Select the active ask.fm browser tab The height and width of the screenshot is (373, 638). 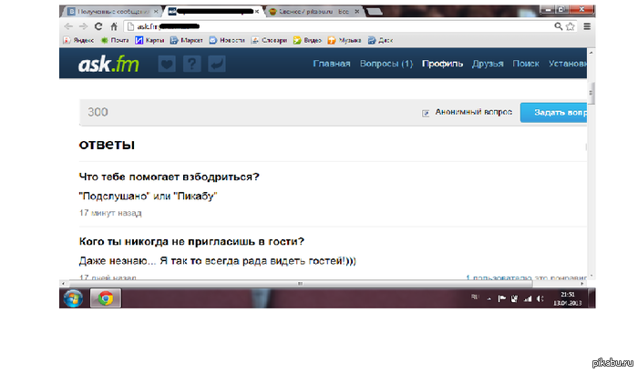213,12
